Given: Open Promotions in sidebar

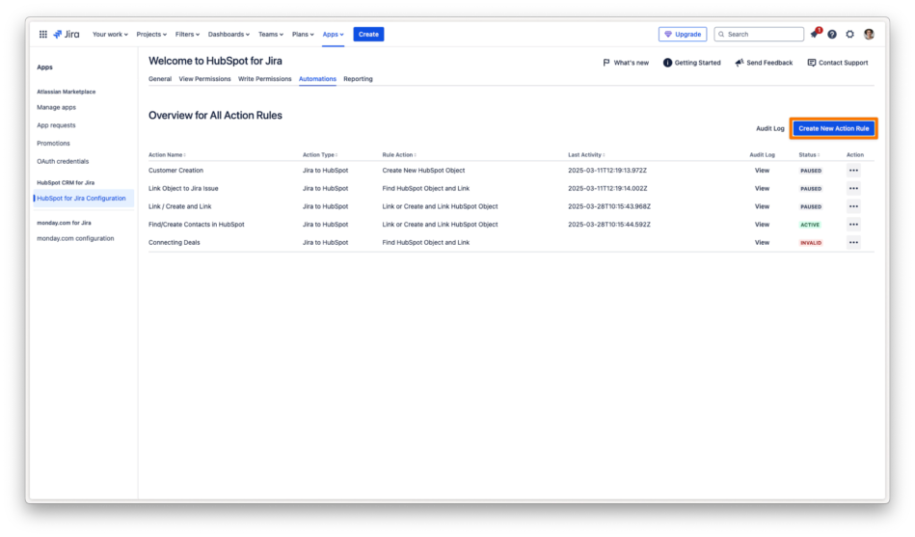Looking at the screenshot, I should pos(53,144).
